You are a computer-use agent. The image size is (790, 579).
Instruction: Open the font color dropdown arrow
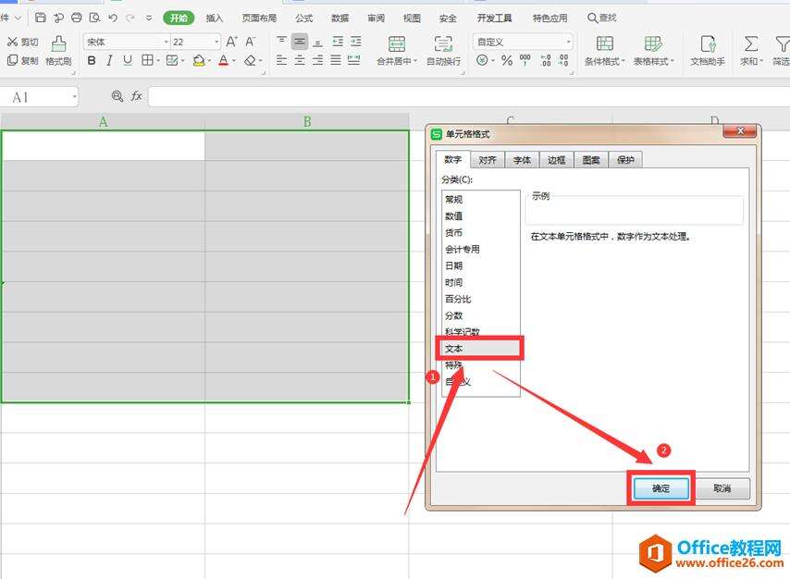(x=234, y=61)
